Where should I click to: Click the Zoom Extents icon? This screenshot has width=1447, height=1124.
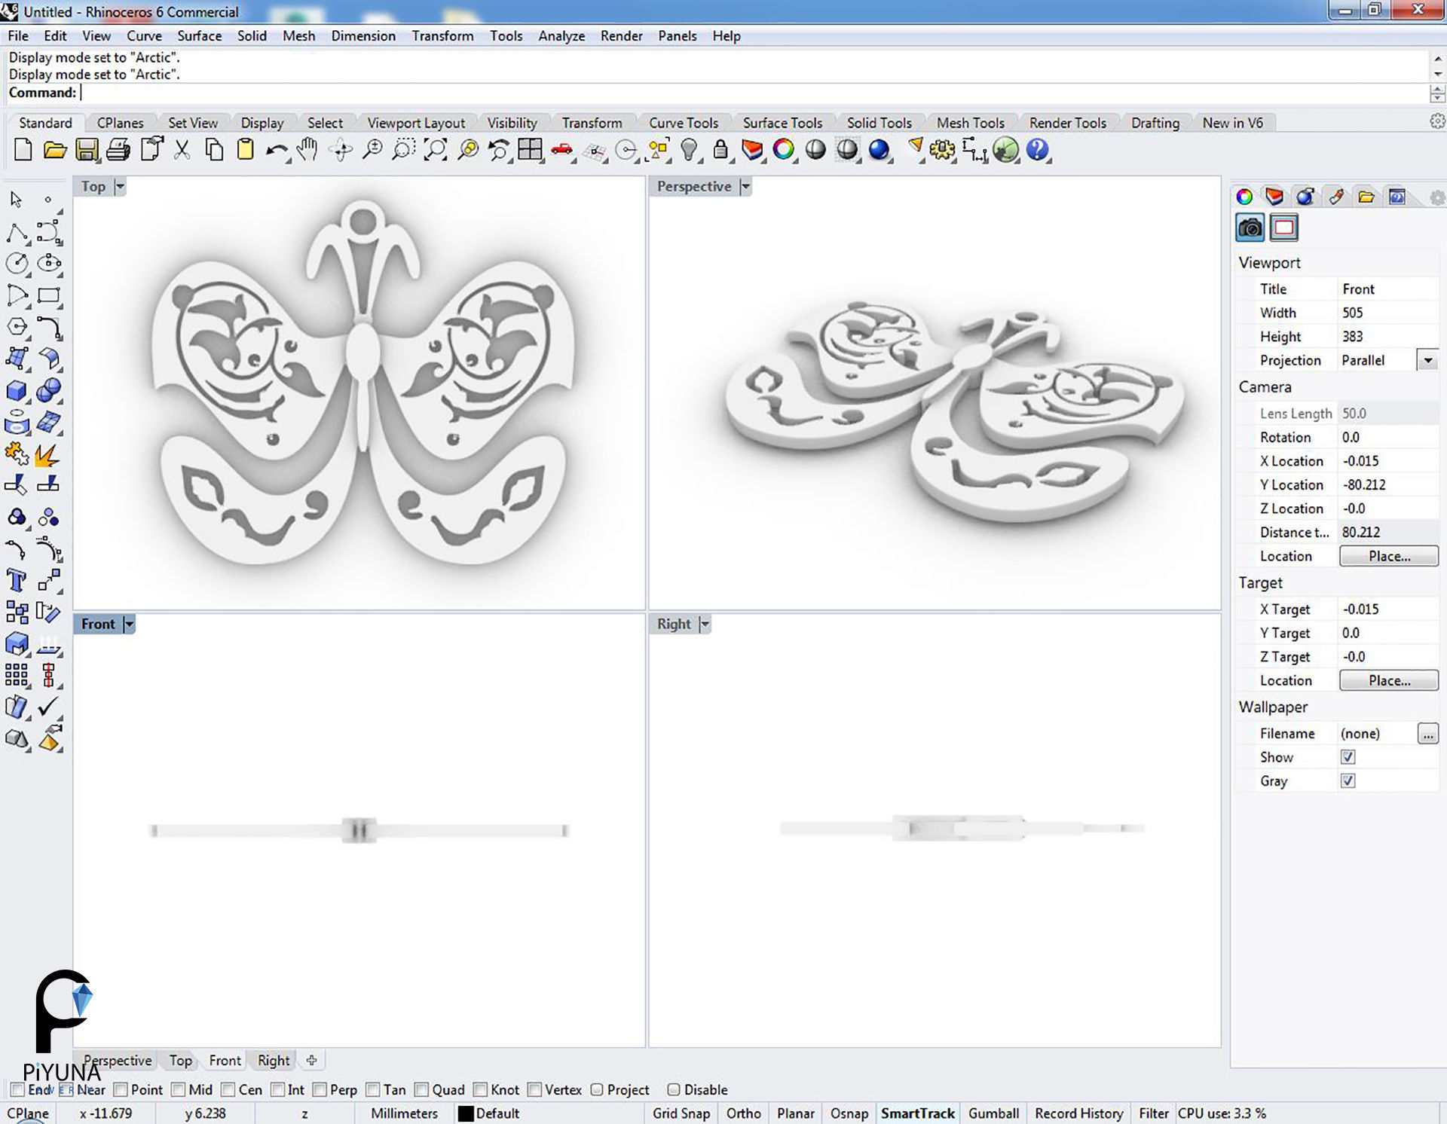click(x=435, y=150)
